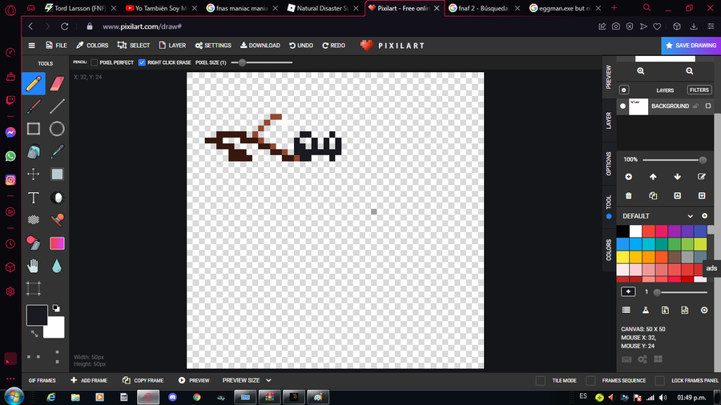This screenshot has width=721, height=405.
Task: Pick the red swatch in palette
Action: [x=649, y=231]
